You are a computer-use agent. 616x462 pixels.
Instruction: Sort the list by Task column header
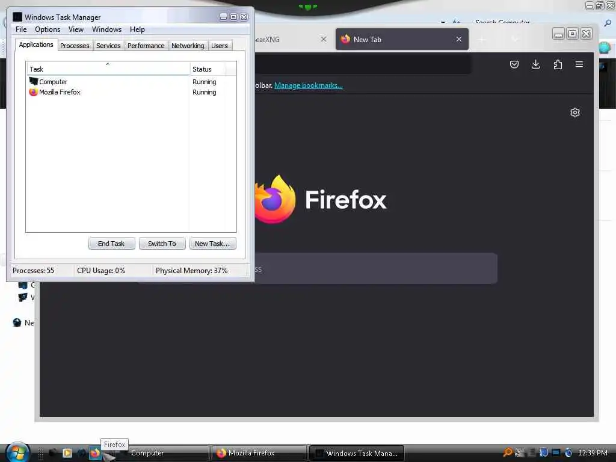click(x=108, y=69)
